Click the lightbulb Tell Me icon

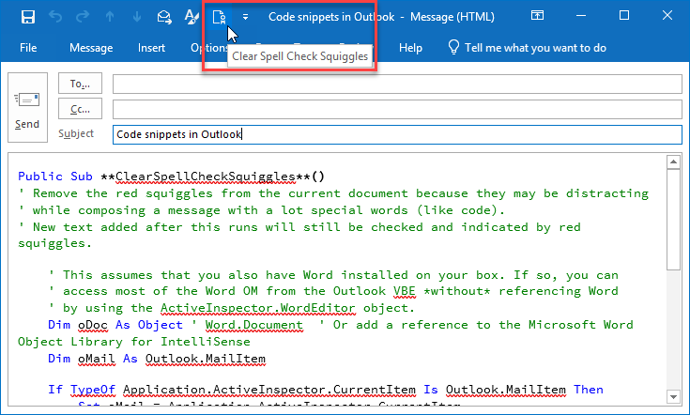pos(453,47)
